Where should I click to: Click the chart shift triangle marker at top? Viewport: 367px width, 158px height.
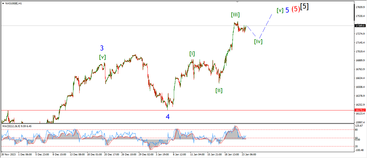coord(237,2)
